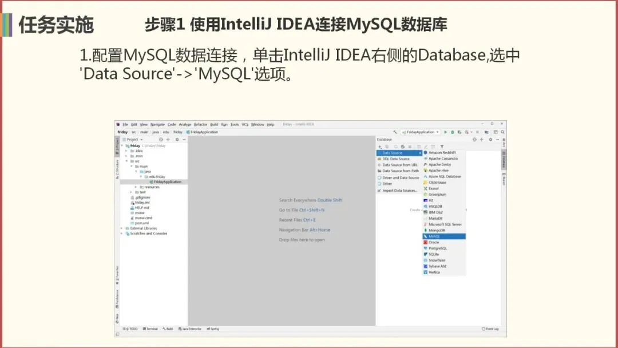Viewport: 618px width, 348px height.
Task: Click the filter funnel icon in Database toolbar
Action: (442, 147)
